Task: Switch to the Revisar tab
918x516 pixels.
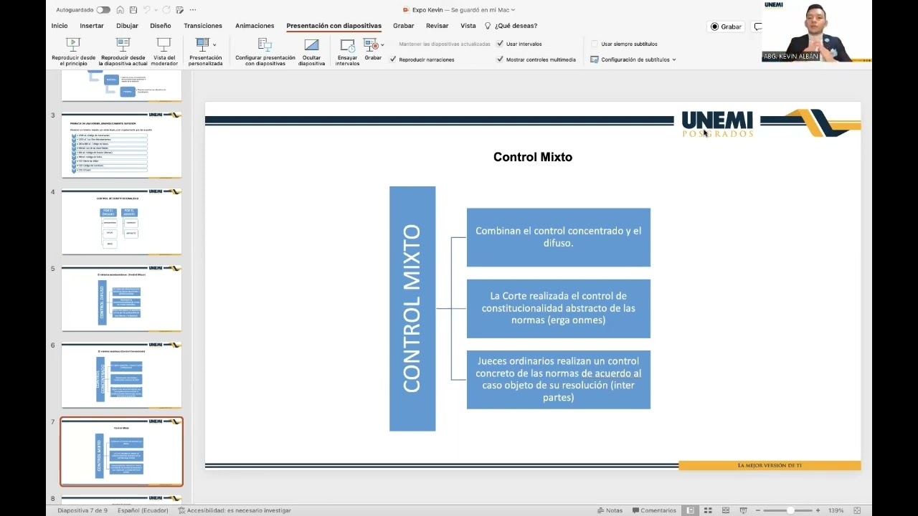Action: click(x=437, y=26)
